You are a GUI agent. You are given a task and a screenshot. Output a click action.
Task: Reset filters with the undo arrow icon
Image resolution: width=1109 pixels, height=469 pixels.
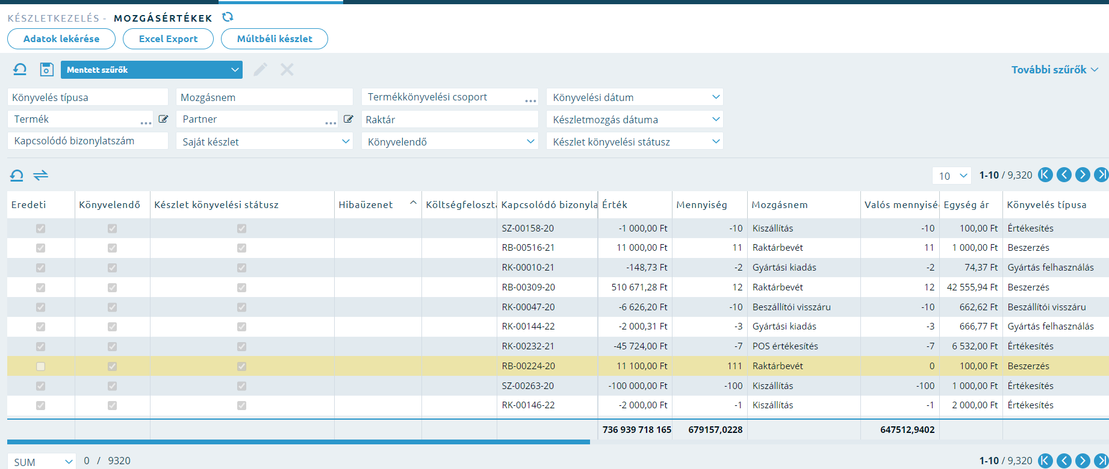tap(20, 70)
